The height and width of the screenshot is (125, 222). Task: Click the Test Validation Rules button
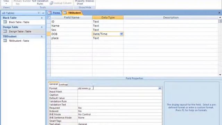[x=40, y=2]
